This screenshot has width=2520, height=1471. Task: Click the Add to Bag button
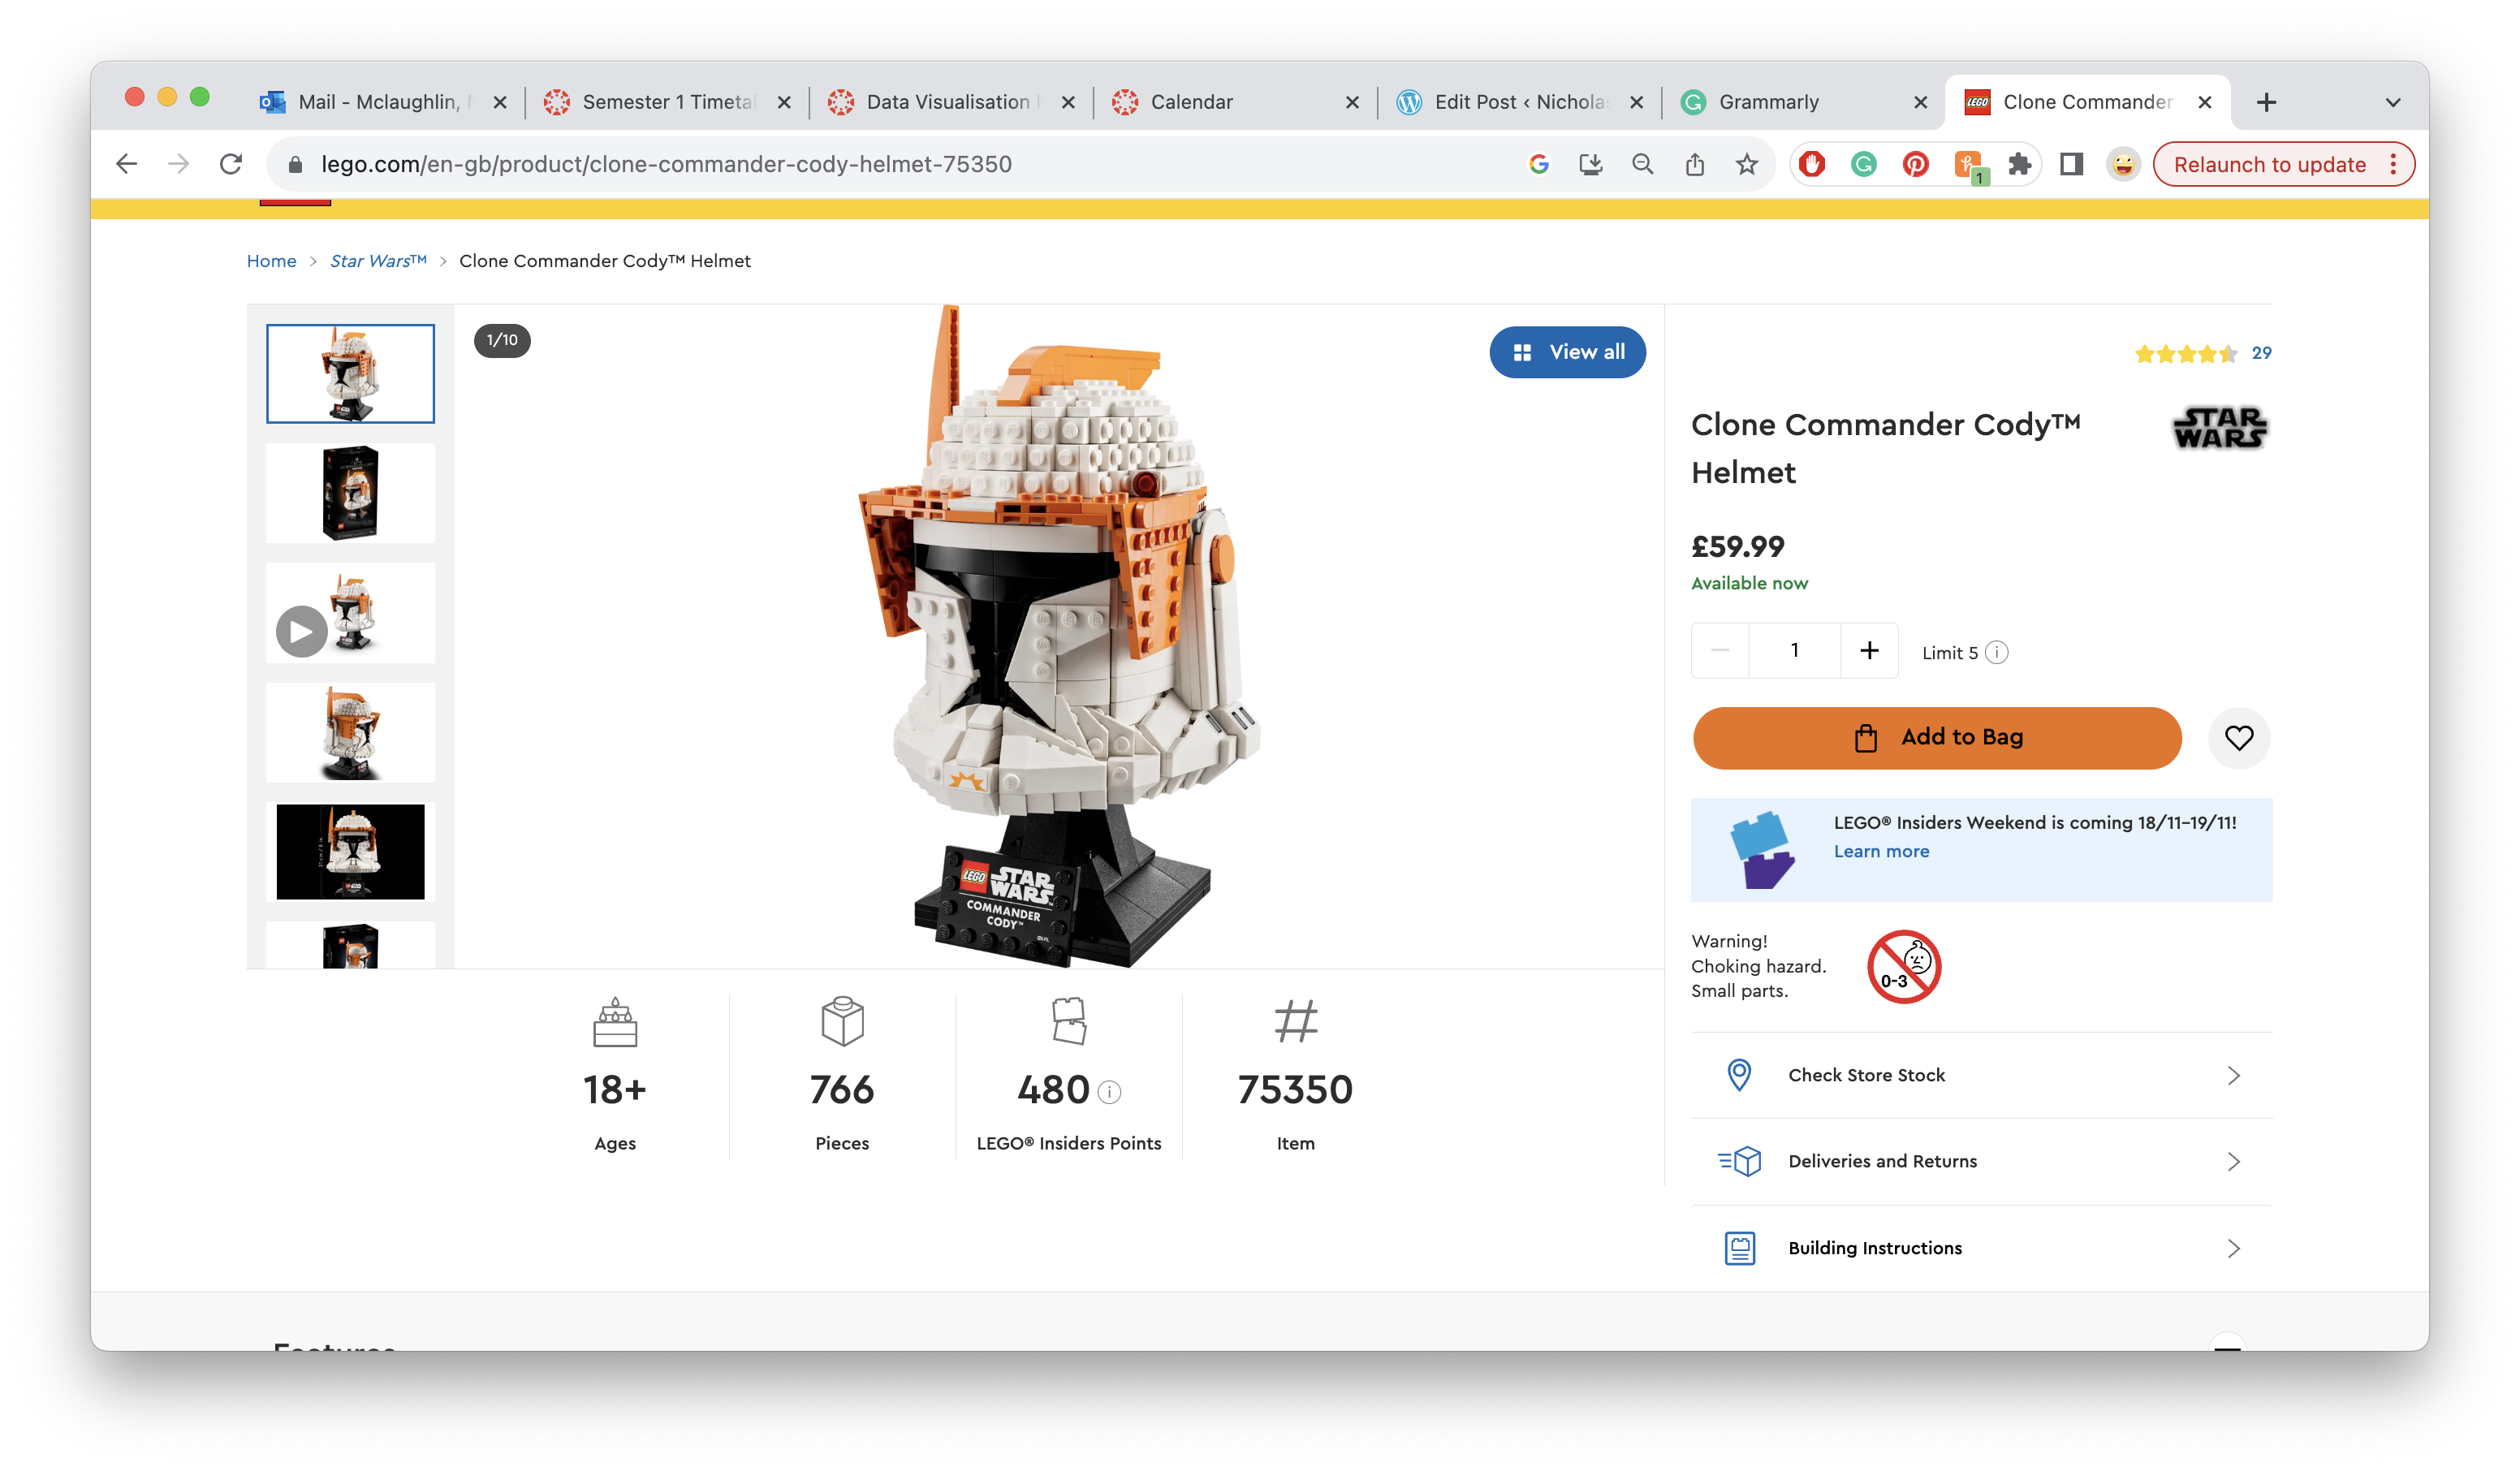1936,738
